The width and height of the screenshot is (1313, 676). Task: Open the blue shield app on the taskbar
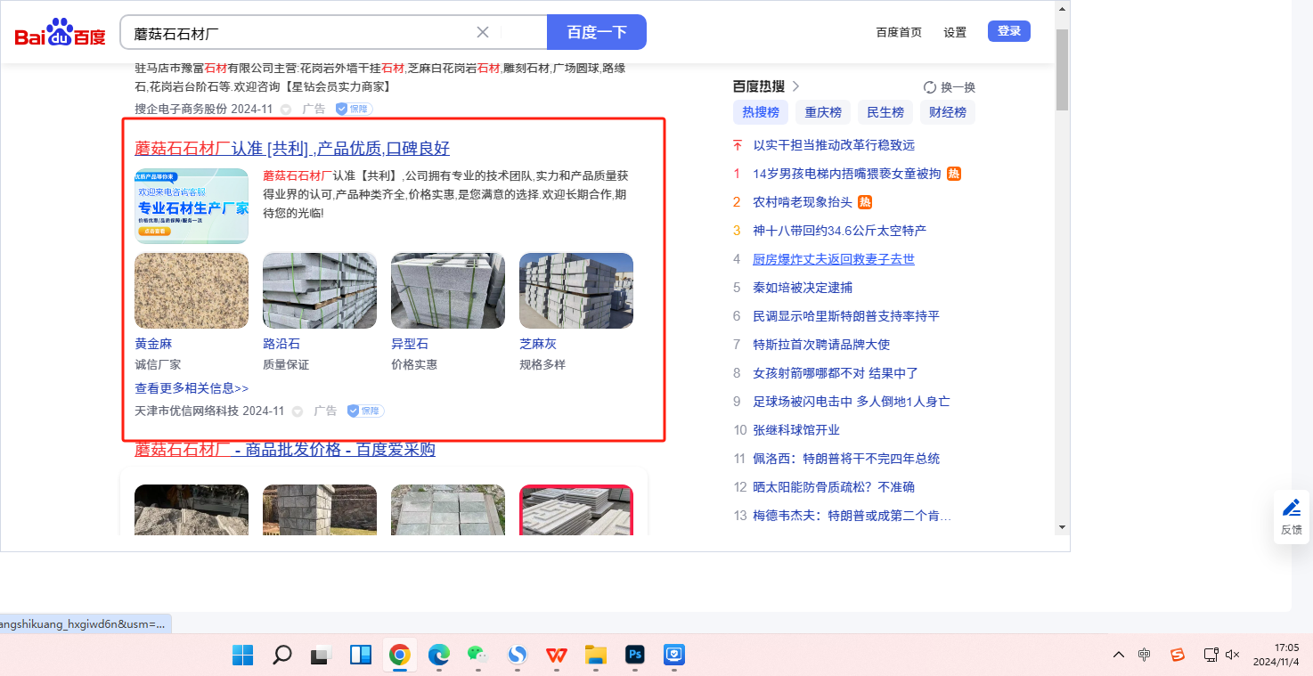(674, 656)
